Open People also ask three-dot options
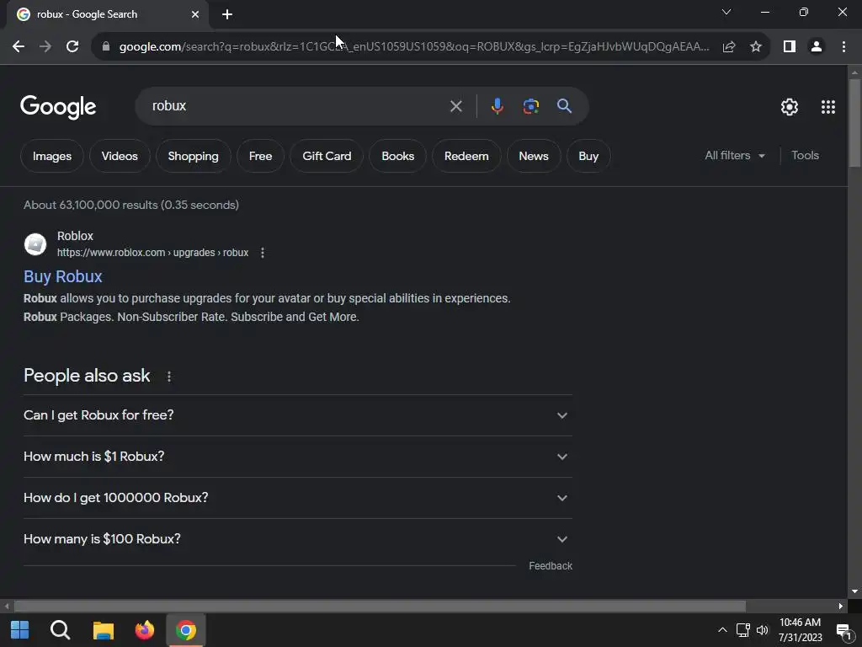 click(x=168, y=377)
